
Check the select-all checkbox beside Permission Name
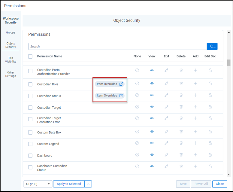pos(30,56)
